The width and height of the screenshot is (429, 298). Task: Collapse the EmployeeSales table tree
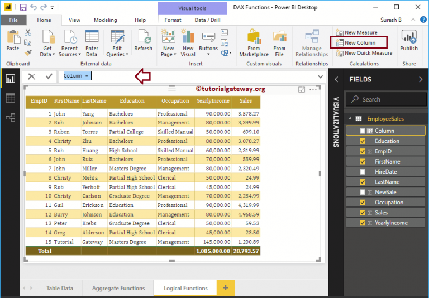[x=350, y=118]
